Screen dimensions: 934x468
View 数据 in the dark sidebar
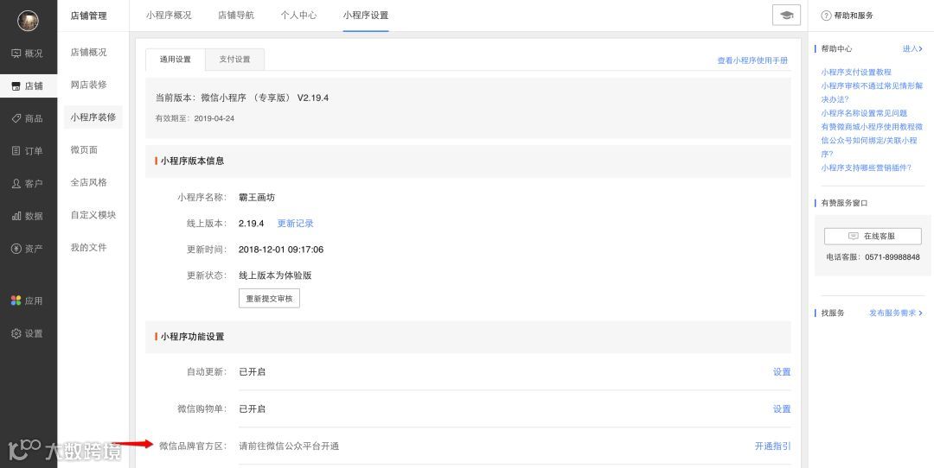(x=28, y=216)
